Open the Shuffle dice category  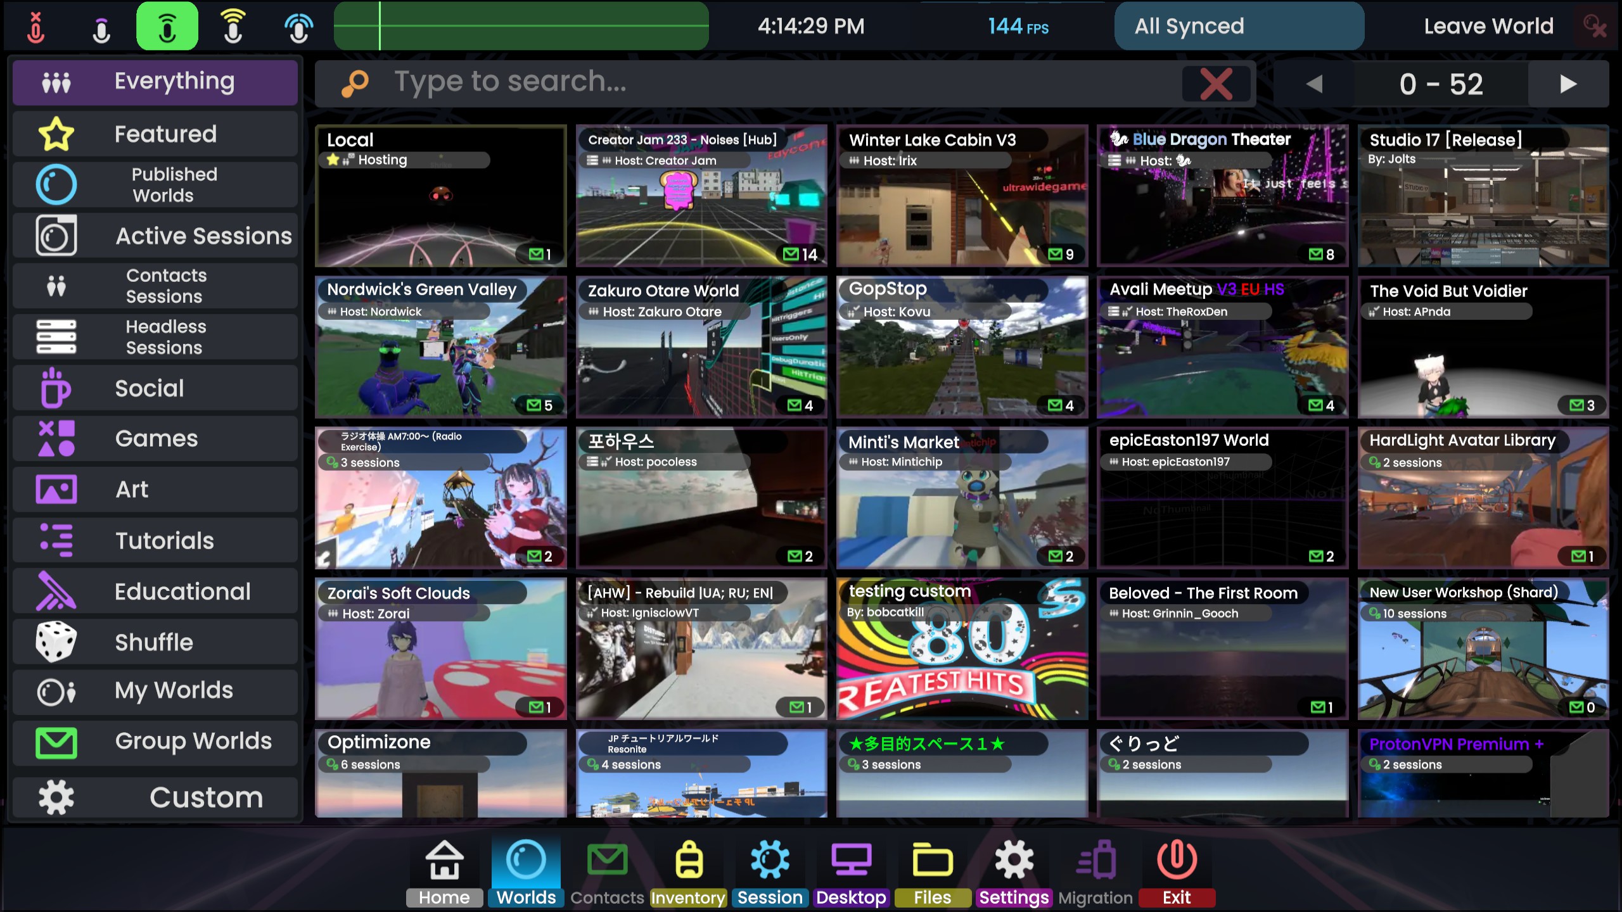[x=155, y=642]
